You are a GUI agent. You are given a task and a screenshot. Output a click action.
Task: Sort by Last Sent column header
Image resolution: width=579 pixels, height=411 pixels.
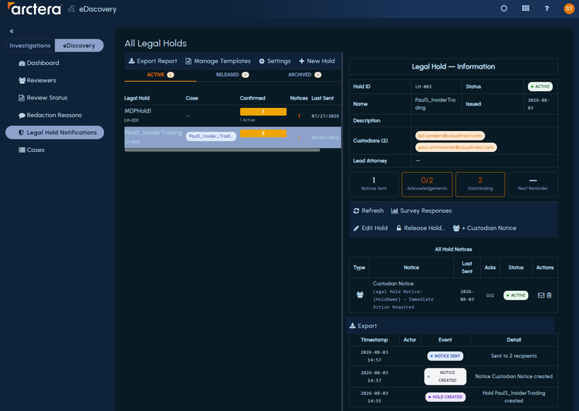point(323,98)
